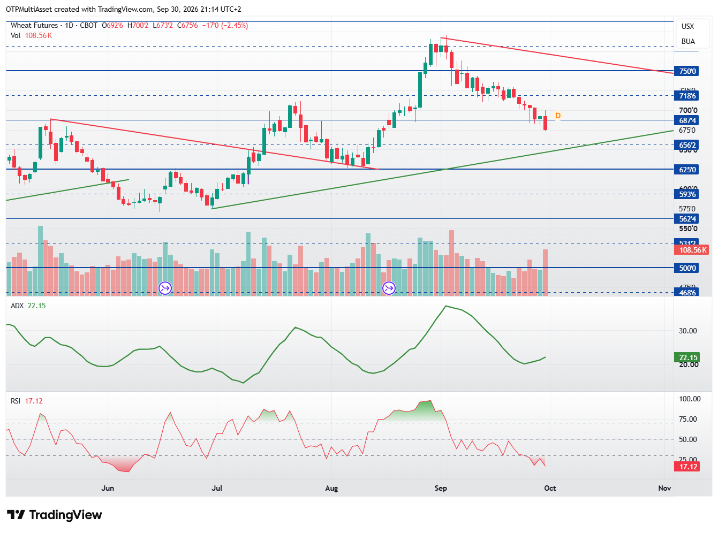Viewport: 718px width, 533px height.
Task: Click the Oct date label on time axis
Action: 550,488
